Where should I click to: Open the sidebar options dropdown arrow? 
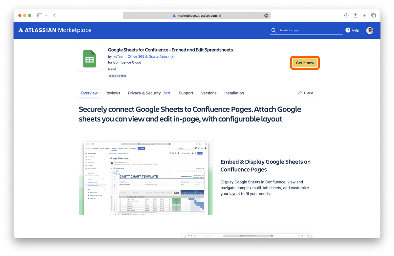coord(46,15)
